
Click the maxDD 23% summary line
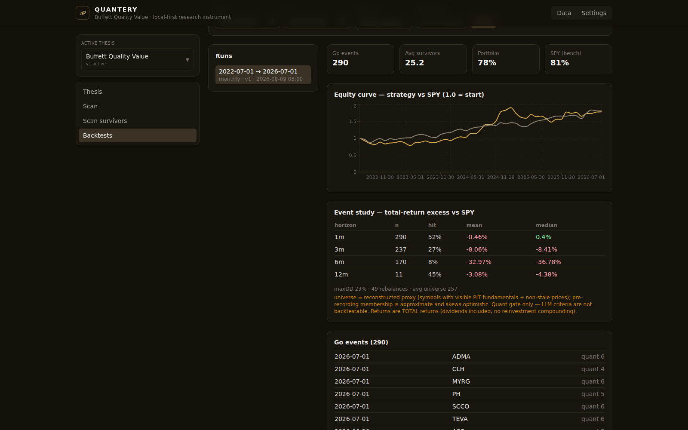[x=396, y=289]
